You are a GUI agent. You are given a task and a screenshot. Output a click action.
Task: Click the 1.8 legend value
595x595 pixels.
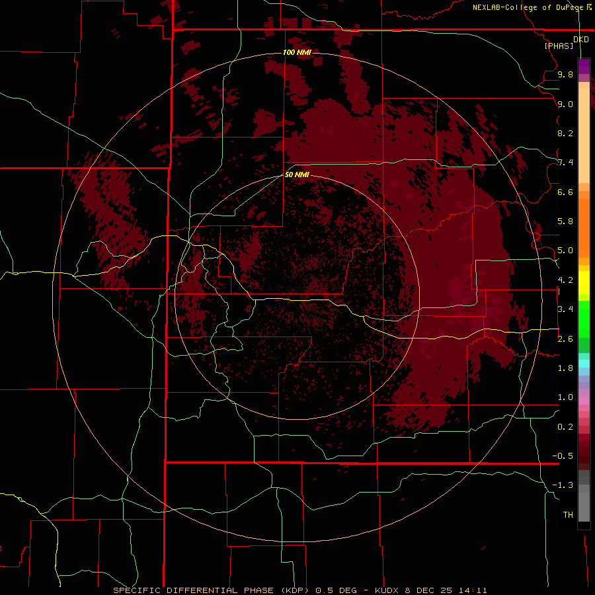tap(565, 368)
